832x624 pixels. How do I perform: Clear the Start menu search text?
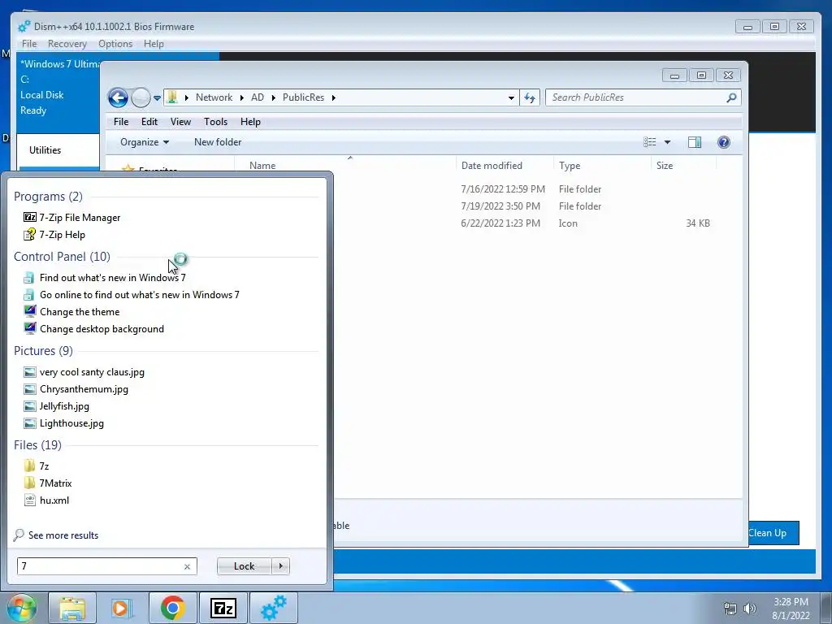(188, 566)
